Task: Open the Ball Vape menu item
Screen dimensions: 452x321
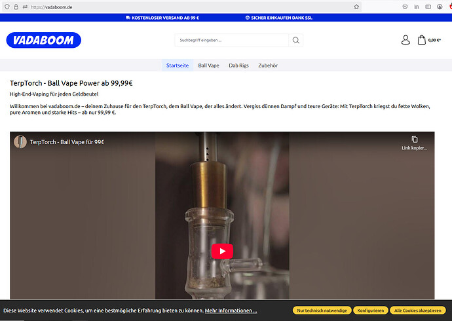Action: pyautogui.click(x=208, y=66)
